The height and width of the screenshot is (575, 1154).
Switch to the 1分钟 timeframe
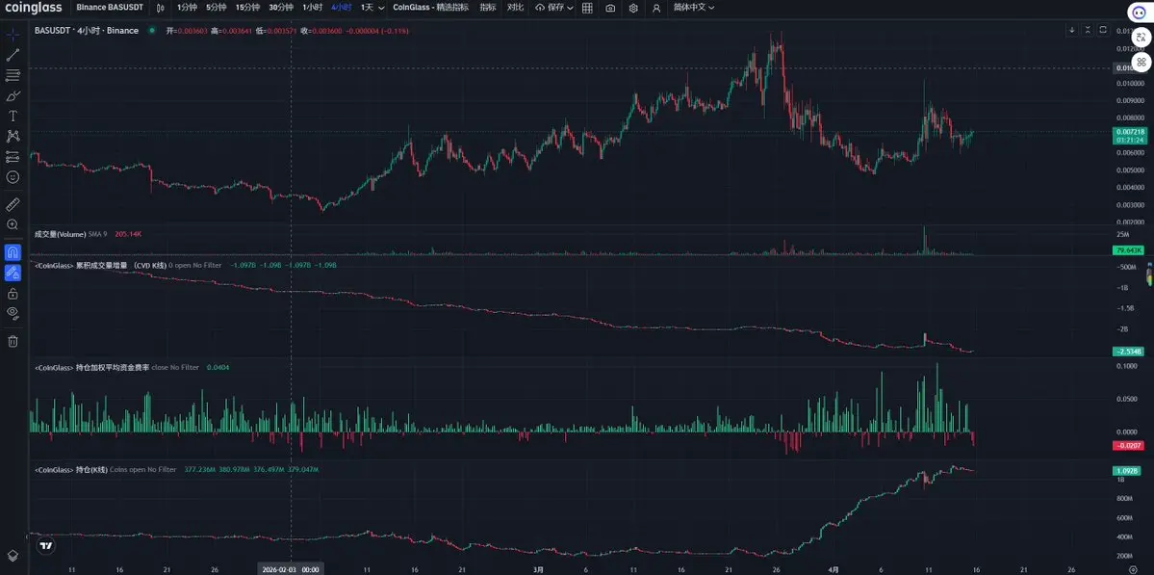[187, 8]
